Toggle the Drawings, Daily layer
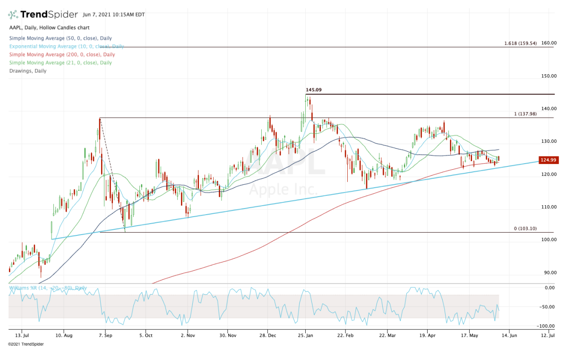Image resolution: width=567 pixels, height=348 pixels. point(27,70)
